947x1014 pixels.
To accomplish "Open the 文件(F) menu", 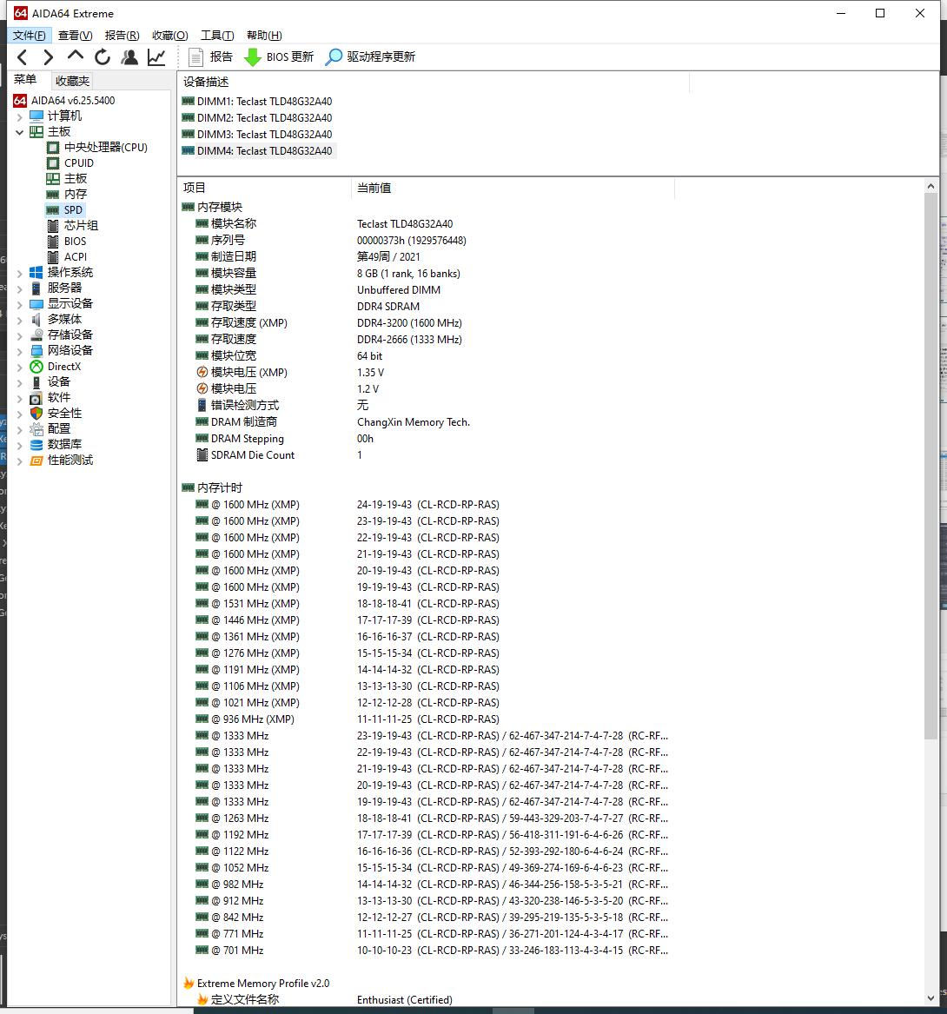I will 29,35.
